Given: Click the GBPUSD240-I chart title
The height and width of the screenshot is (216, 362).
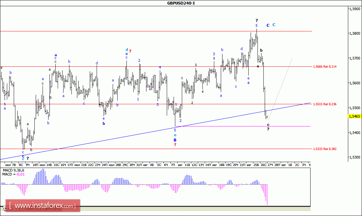Looking at the screenshot, I should [x=178, y=3].
